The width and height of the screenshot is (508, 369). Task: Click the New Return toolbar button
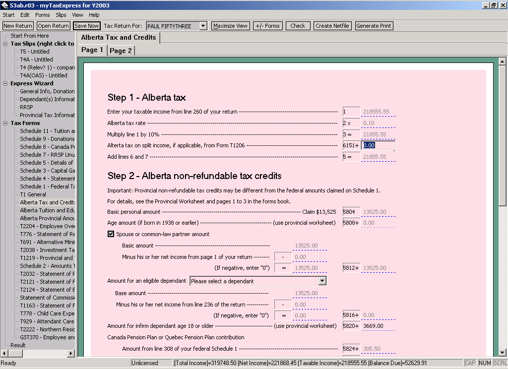pyautogui.click(x=18, y=26)
